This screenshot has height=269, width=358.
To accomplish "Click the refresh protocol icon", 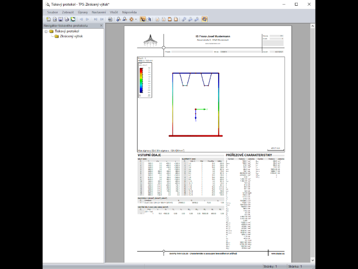I will (x=73, y=19).
